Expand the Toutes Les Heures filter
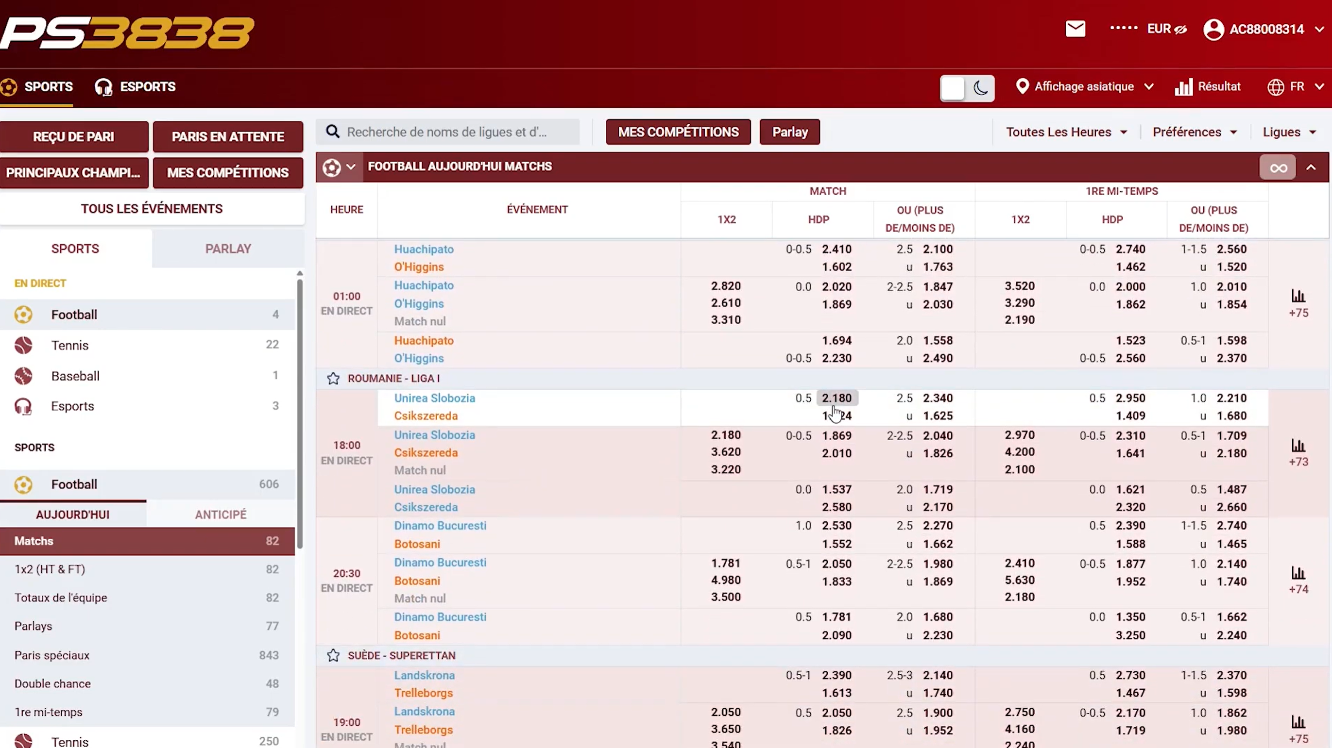 pyautogui.click(x=1066, y=132)
